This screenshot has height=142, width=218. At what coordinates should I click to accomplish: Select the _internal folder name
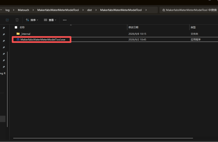25,34
